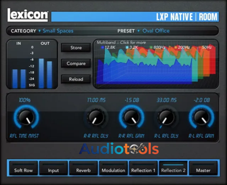227x185 pixels.
Task: Click the Reload button
Action: 76,79
